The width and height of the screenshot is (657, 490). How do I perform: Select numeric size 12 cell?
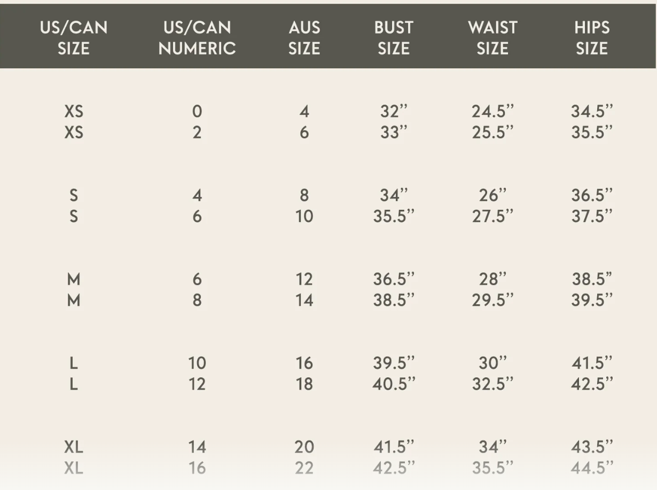tap(197, 384)
